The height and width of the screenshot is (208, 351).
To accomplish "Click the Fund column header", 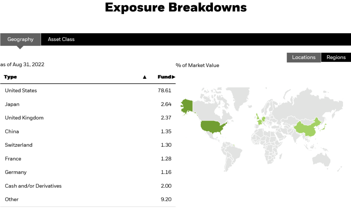I will coord(164,77).
